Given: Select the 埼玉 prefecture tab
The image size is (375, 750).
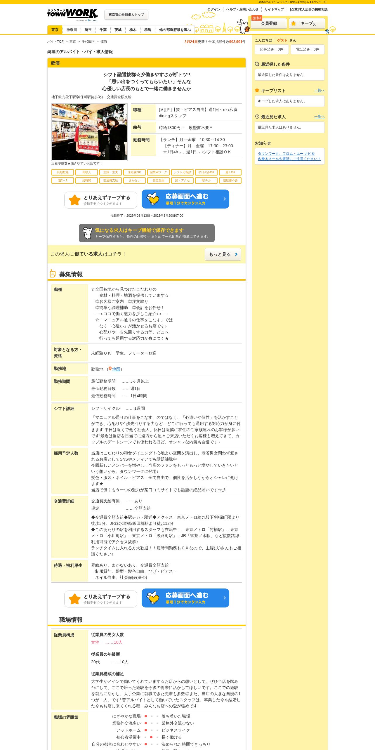Looking at the screenshot, I should click(88, 30).
